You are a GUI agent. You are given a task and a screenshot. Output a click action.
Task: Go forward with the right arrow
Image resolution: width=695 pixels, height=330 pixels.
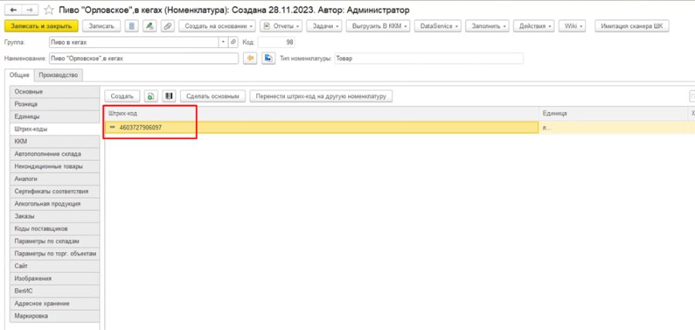(x=29, y=9)
